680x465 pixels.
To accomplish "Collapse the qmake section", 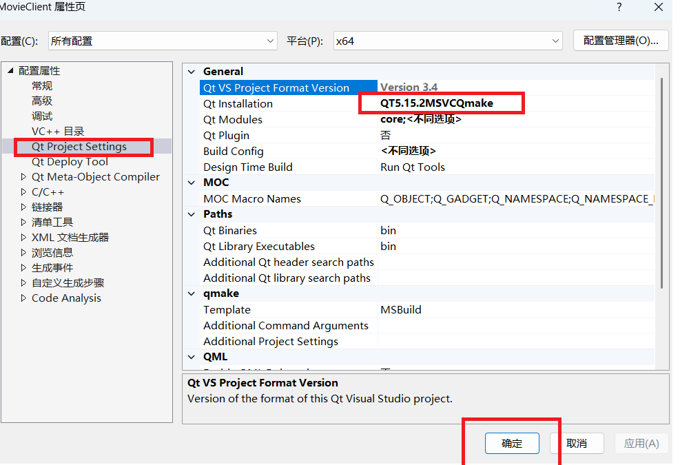I will 191,293.
